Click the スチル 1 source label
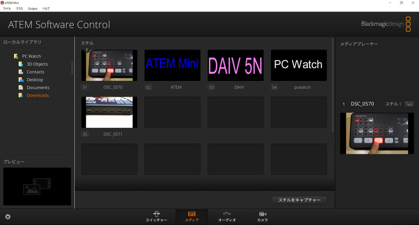Screen dimensions: 419x225 393,104
